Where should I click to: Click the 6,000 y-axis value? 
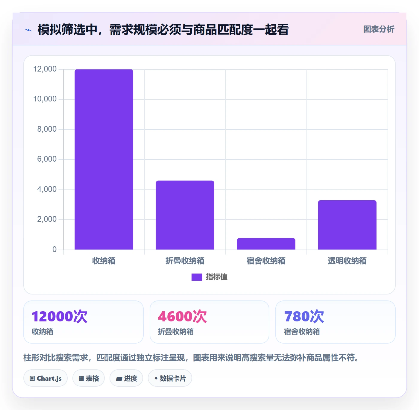pos(47,159)
